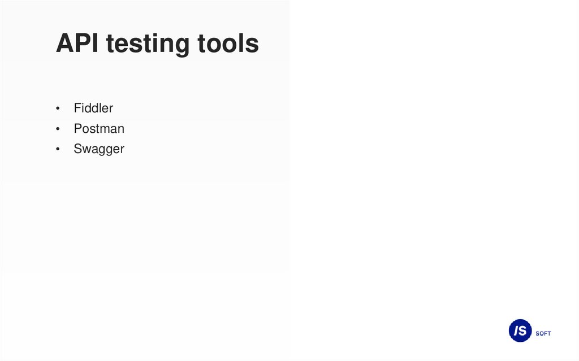Click the letter A starting the heading
The image size is (579, 361).
click(63, 44)
